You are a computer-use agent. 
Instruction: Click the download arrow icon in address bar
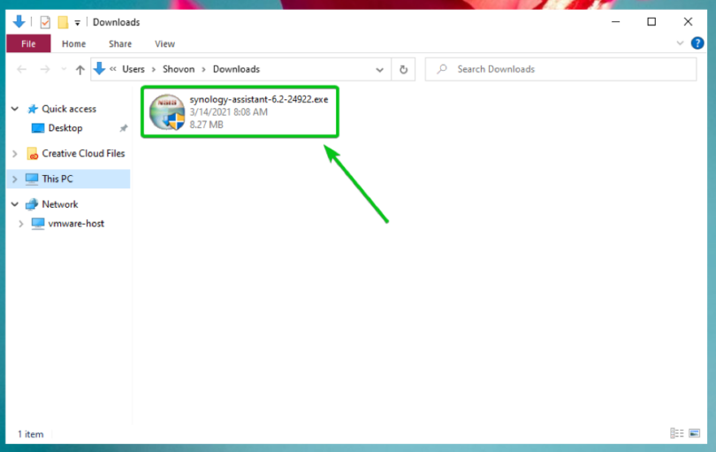click(x=99, y=69)
